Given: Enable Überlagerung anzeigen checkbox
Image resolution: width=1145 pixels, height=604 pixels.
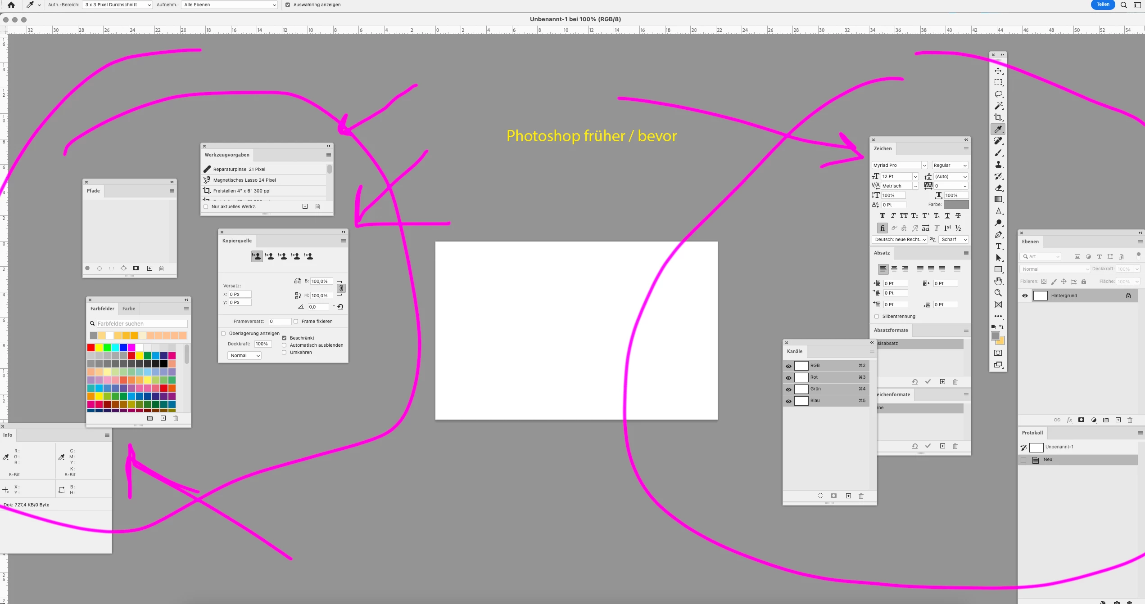Looking at the screenshot, I should pos(223,334).
